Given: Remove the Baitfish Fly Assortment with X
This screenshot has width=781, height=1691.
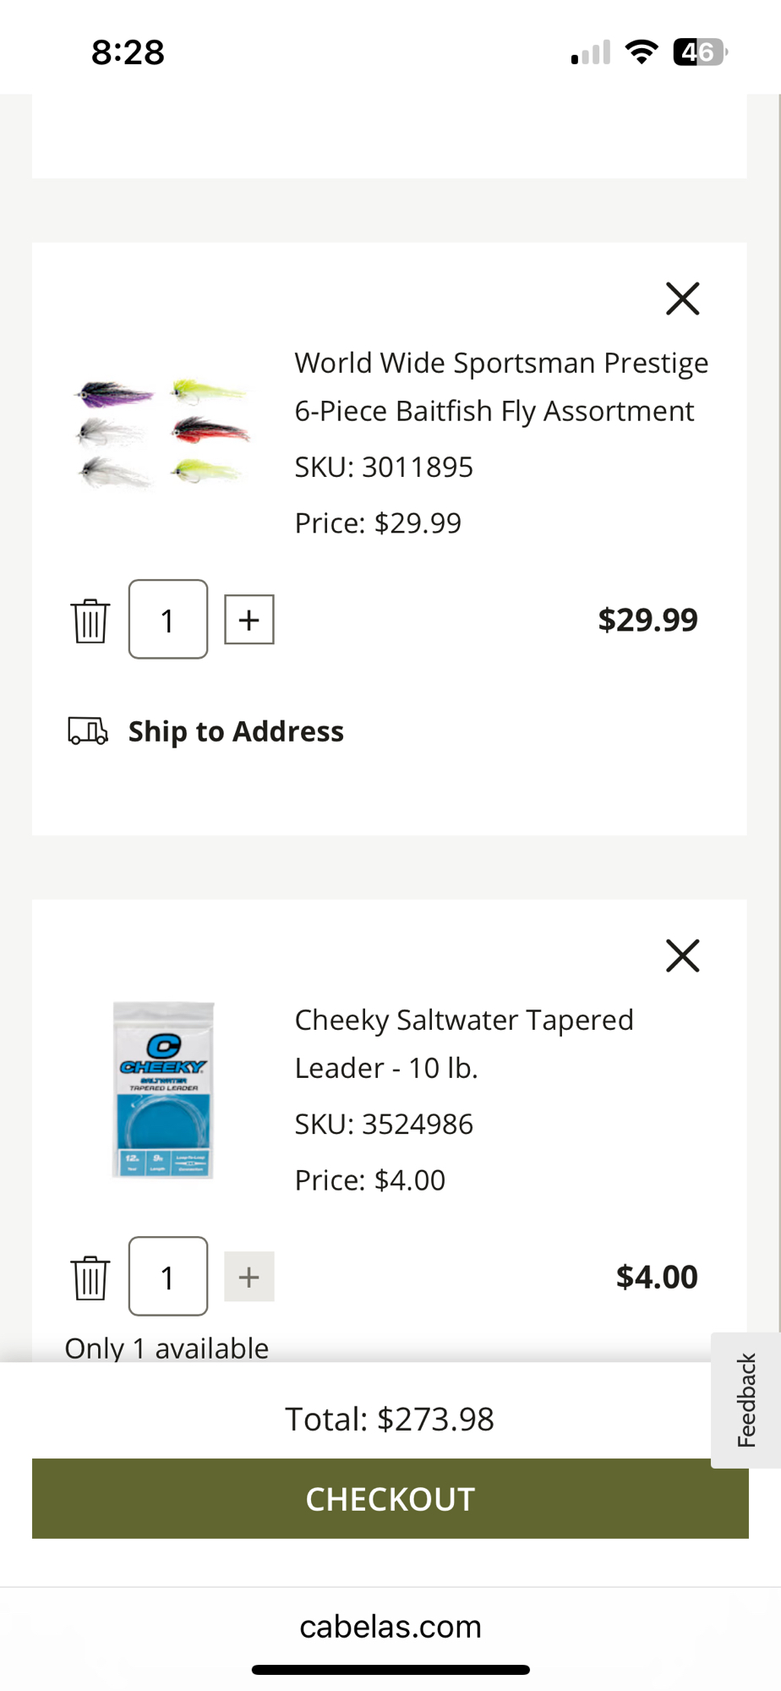Looking at the screenshot, I should 682,298.
